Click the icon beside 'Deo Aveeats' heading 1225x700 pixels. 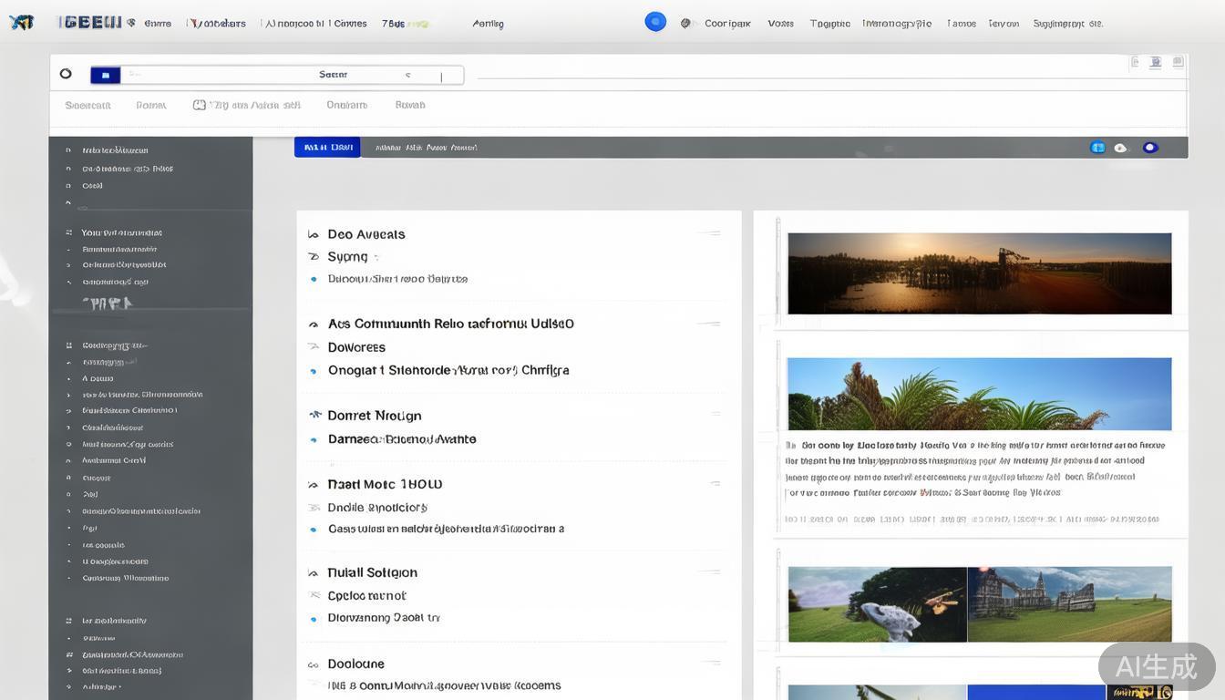[x=314, y=234]
